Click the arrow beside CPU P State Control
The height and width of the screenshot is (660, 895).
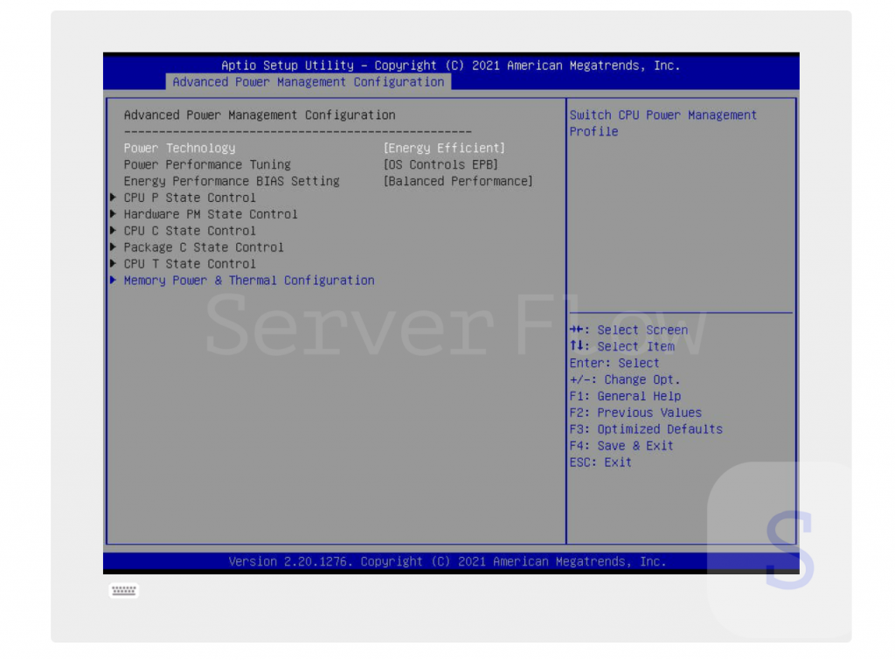(x=114, y=198)
